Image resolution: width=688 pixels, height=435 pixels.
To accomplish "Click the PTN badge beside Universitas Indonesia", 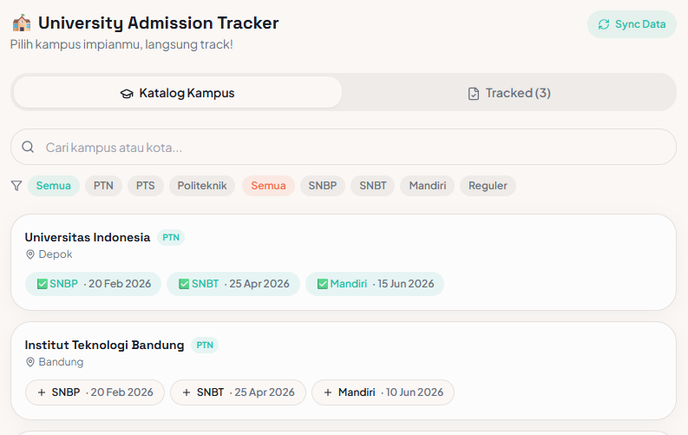I will point(171,238).
